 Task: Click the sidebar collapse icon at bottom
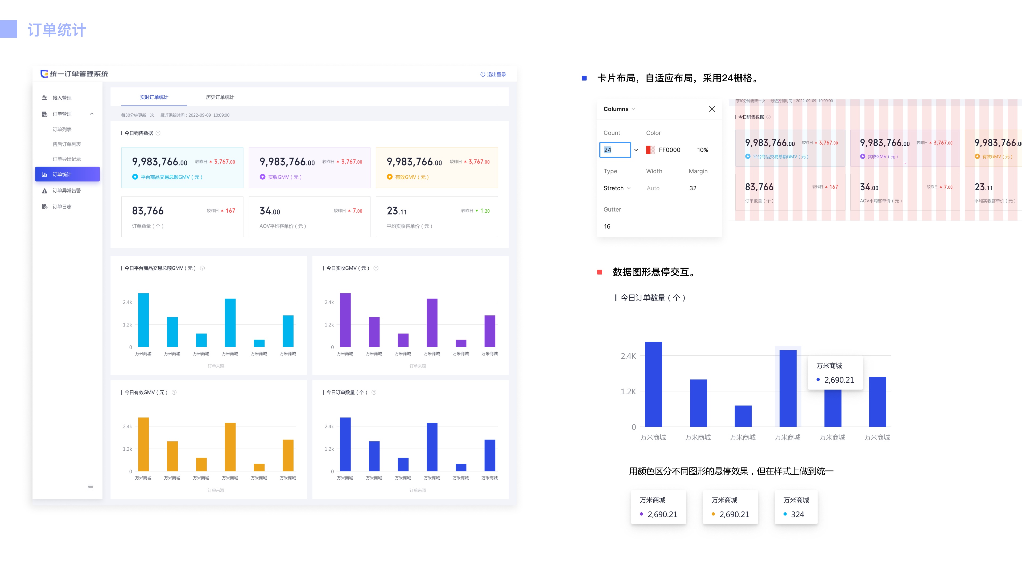90,487
